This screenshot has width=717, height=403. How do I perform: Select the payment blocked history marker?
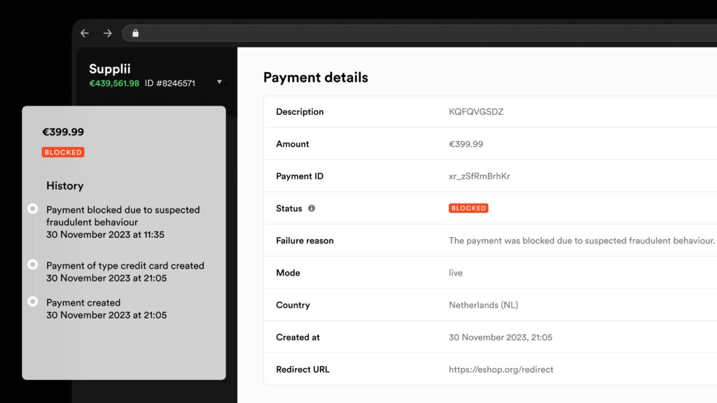[x=32, y=208]
